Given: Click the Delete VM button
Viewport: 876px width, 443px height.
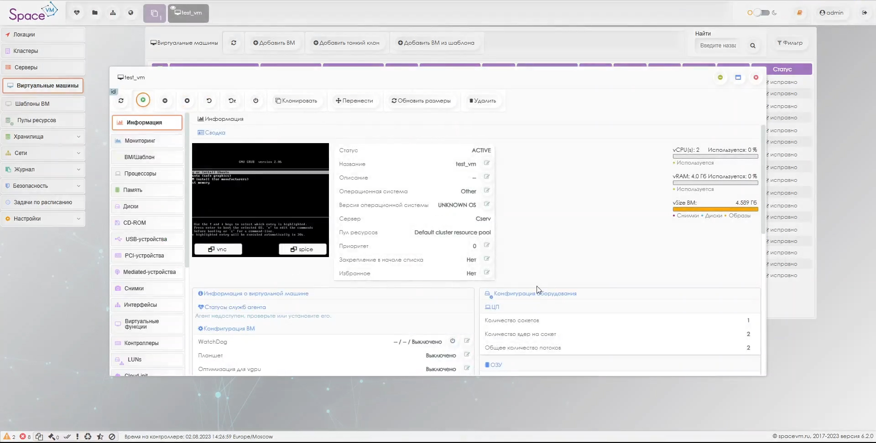Looking at the screenshot, I should 483,101.
